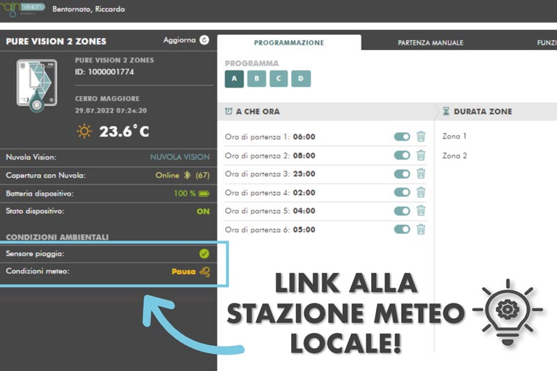Choose program D

coord(301,79)
